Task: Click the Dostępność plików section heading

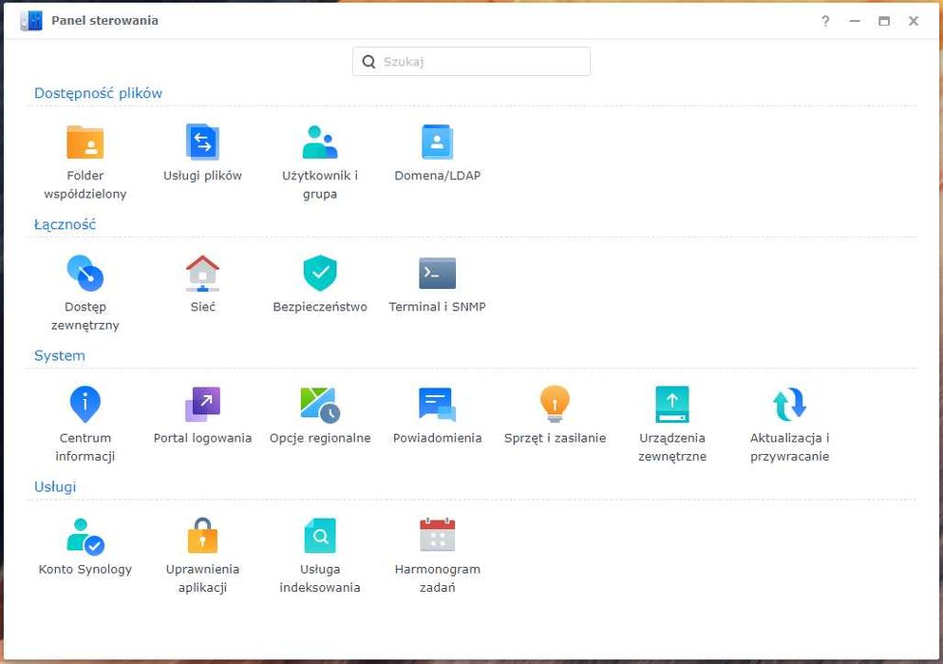Action: point(98,93)
